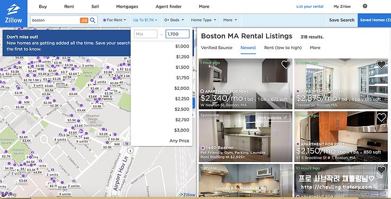Select the Newest sort tab

tap(248, 47)
